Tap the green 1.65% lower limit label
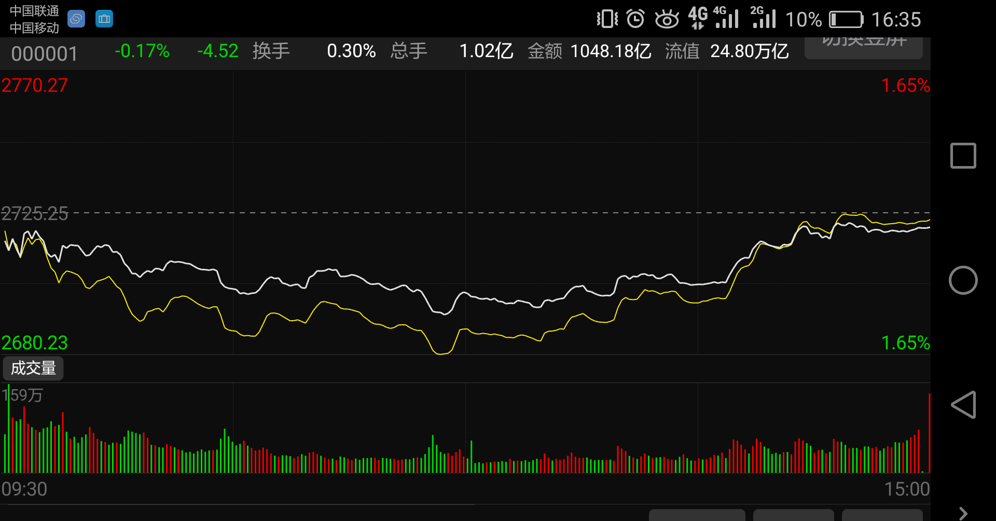 tap(905, 342)
